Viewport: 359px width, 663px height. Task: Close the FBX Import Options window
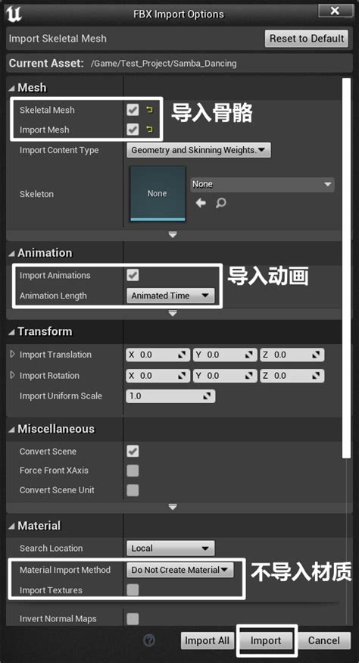click(x=335, y=11)
